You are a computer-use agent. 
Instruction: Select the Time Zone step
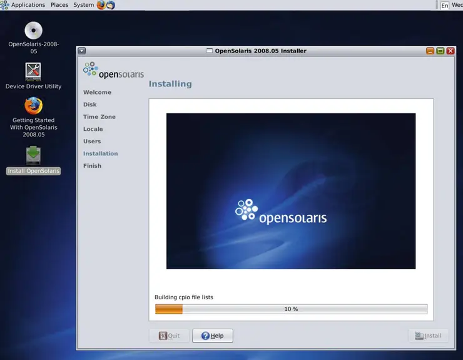point(99,117)
